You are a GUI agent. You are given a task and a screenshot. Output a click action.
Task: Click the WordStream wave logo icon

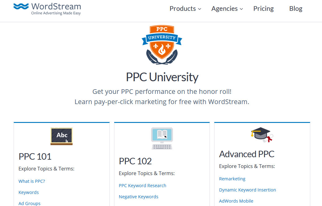[21, 6]
